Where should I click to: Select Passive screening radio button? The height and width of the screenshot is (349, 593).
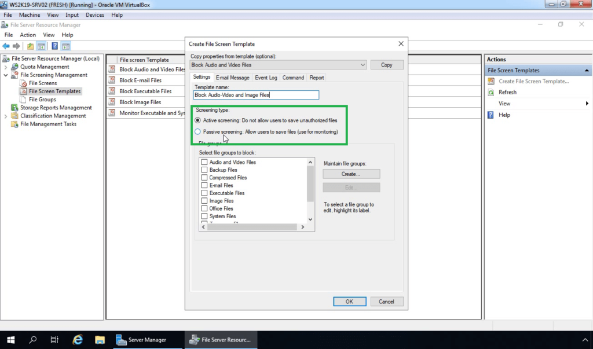[198, 131]
